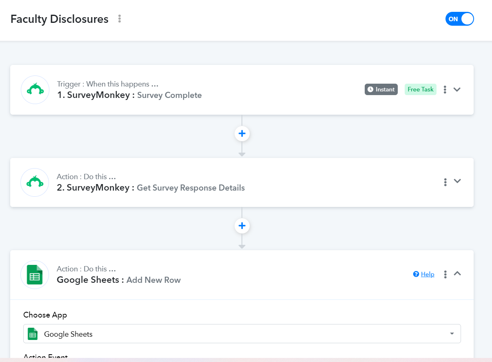This screenshot has height=362, width=492.
Task: Open the Help link for Google Sheets action
Action: [x=428, y=274]
